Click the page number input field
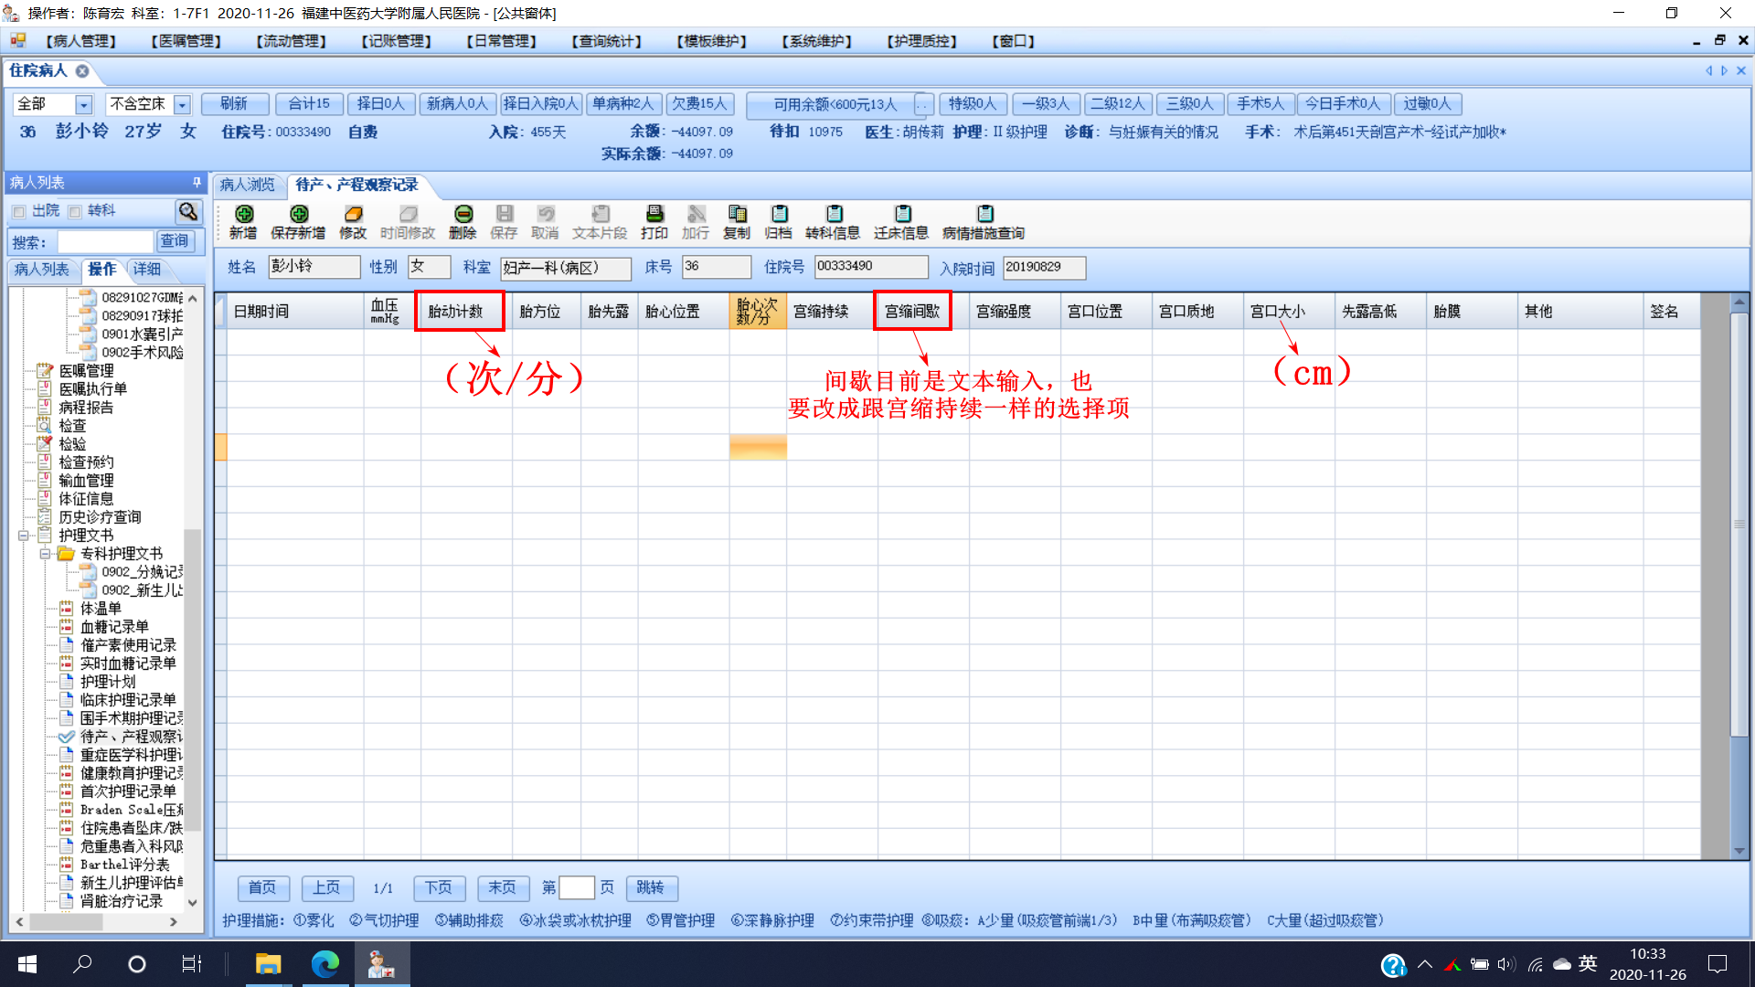 click(x=576, y=887)
